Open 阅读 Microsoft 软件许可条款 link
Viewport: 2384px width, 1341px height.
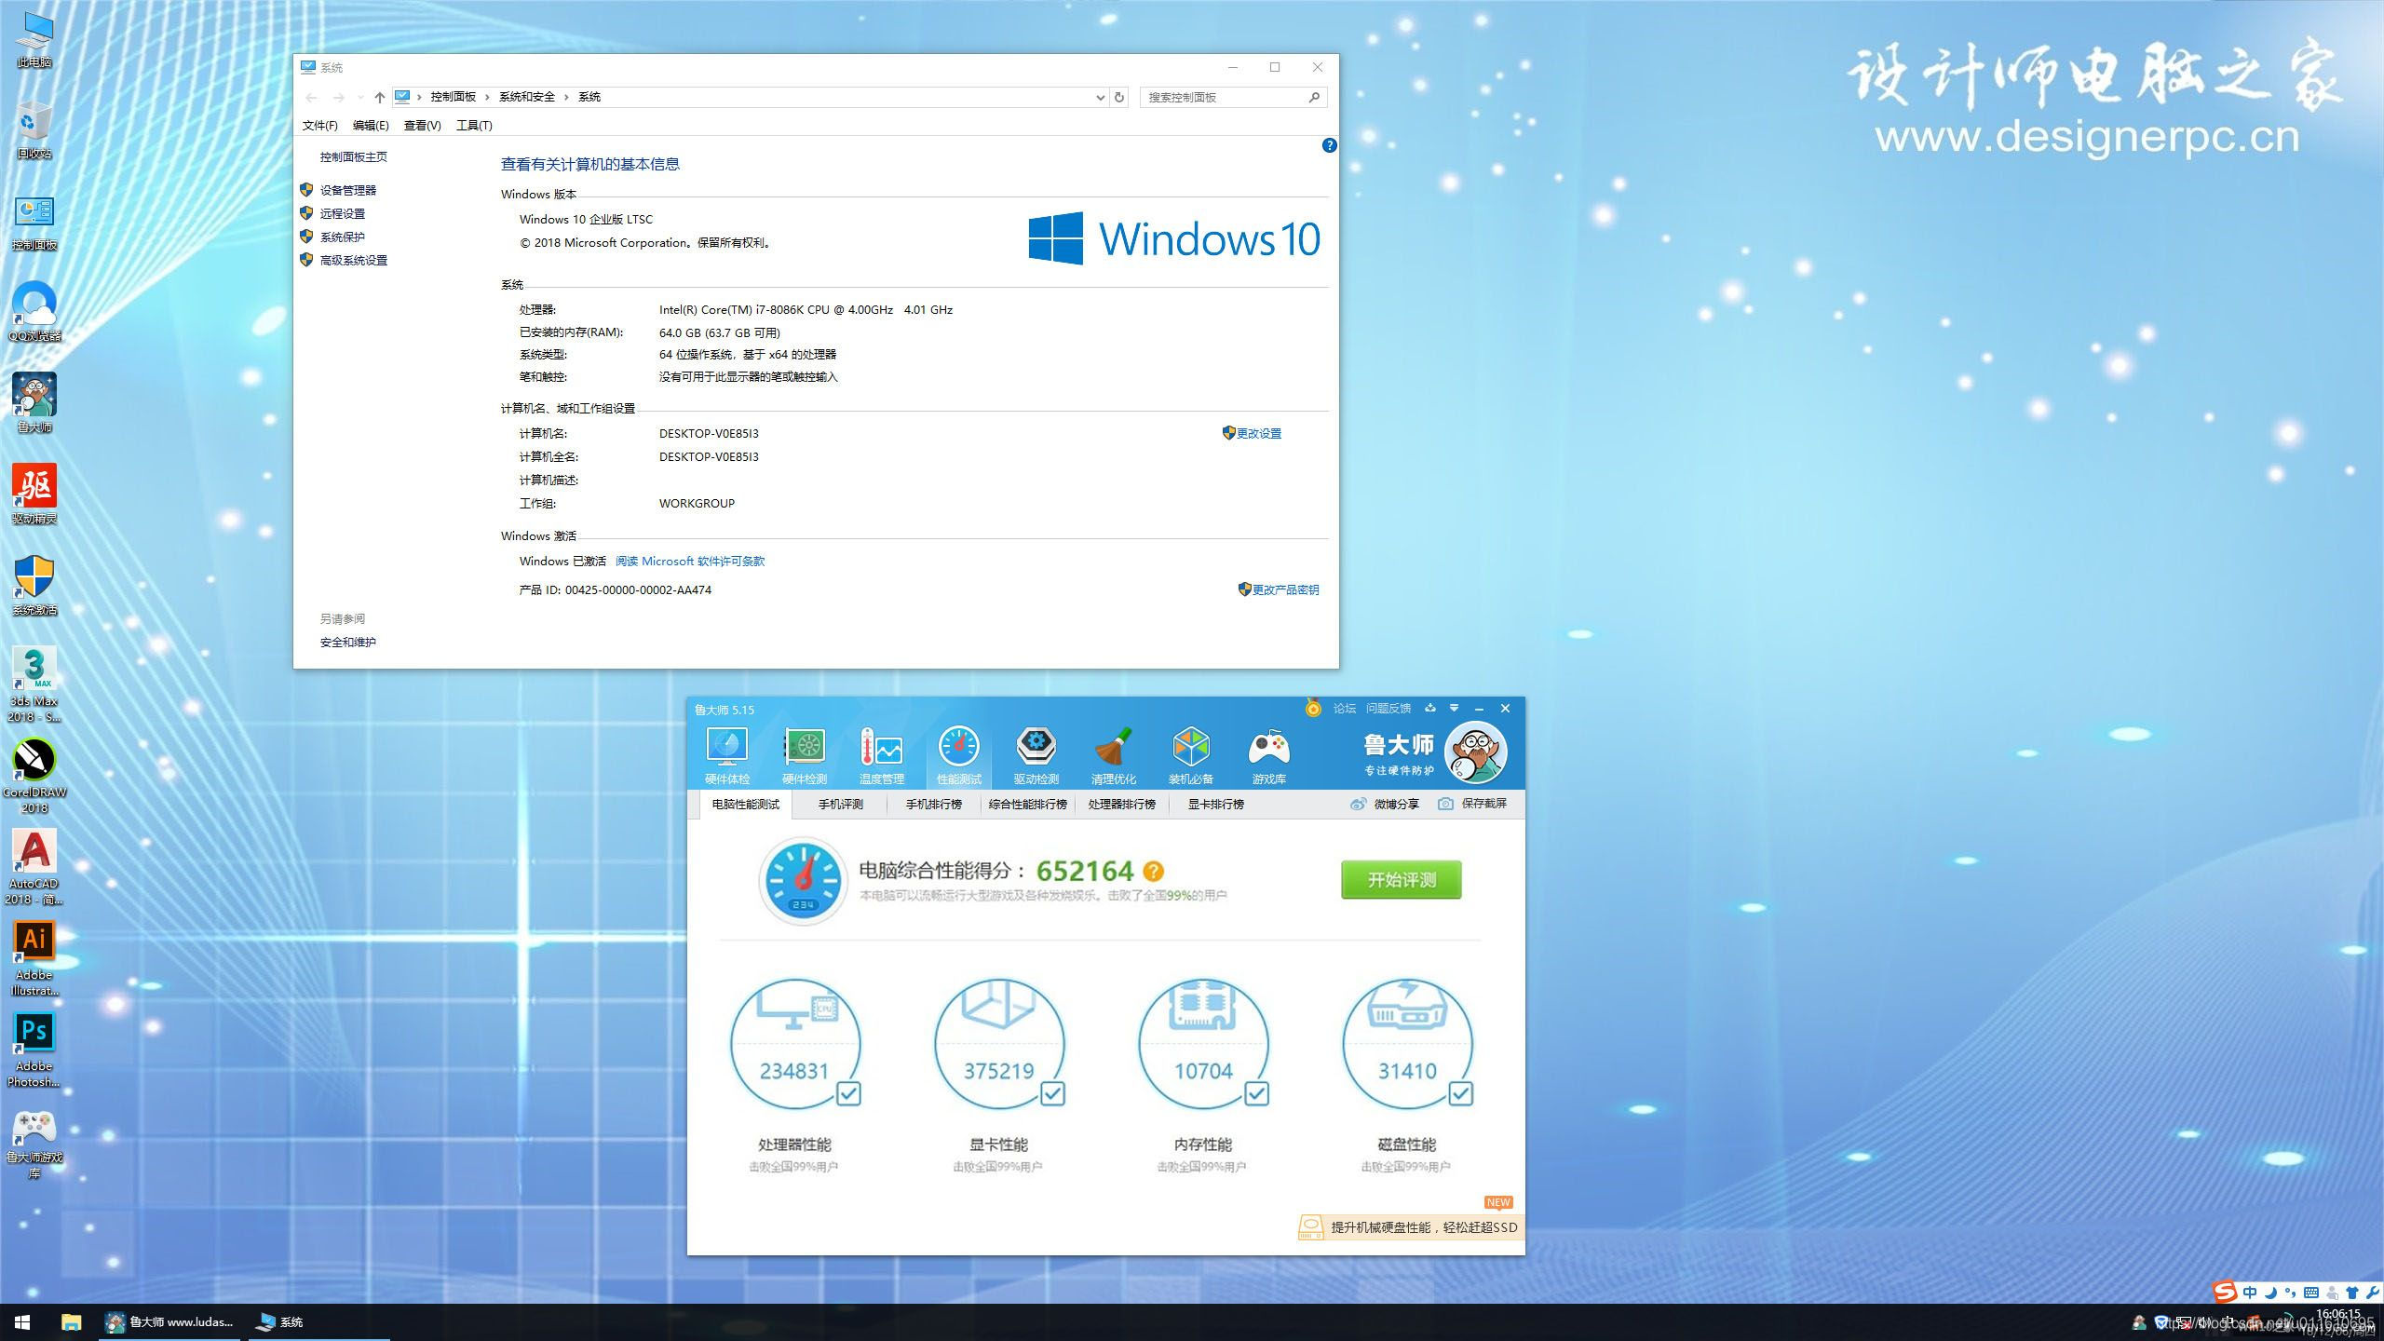click(690, 561)
